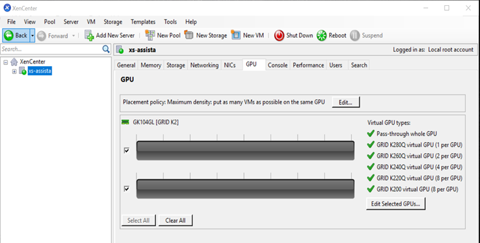This screenshot has height=243, width=480.
Task: Click GRID K260Q virtual GPU entry
Action: point(419,156)
